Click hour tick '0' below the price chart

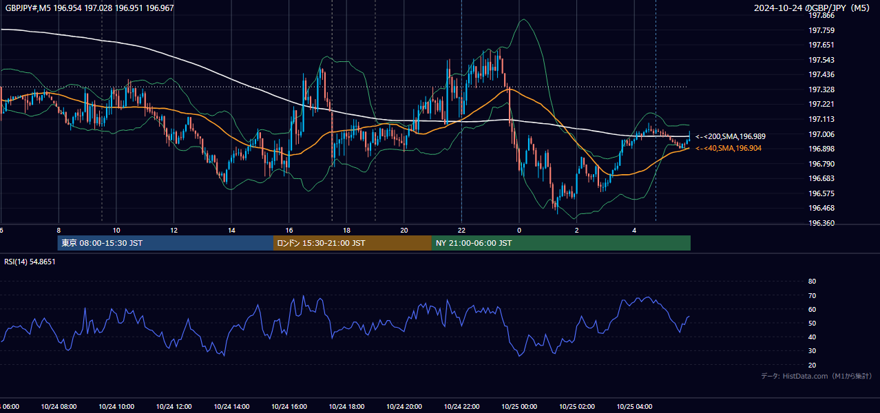point(519,231)
